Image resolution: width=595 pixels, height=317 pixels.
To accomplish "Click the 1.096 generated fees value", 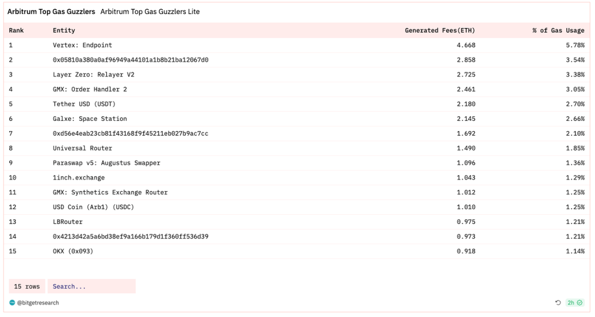I will point(466,163).
